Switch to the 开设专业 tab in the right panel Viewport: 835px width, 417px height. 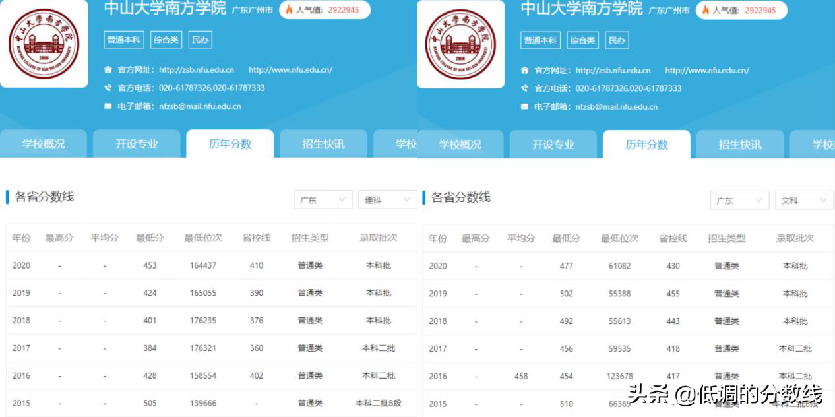tap(554, 144)
